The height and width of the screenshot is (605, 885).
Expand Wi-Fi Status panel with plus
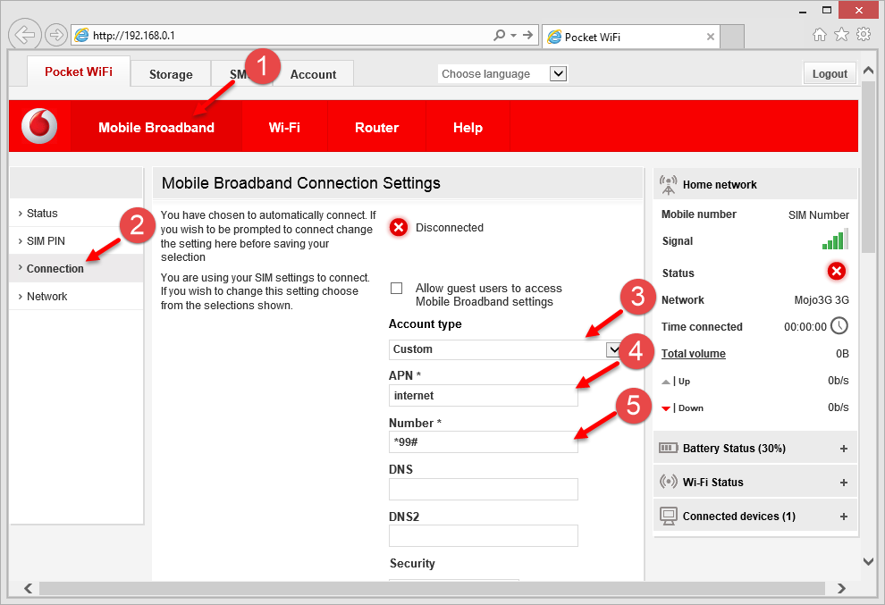[844, 482]
